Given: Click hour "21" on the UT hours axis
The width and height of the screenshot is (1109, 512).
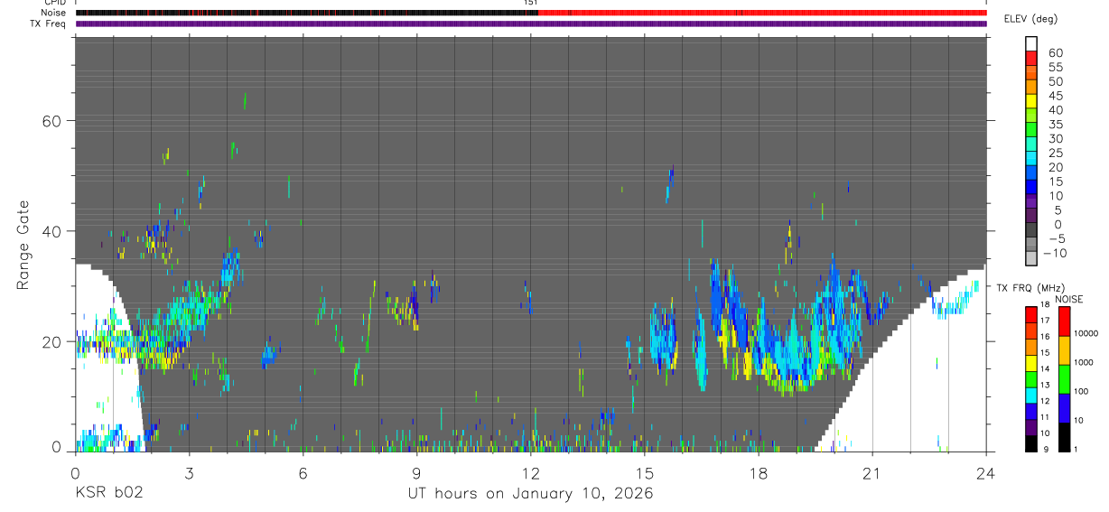Looking at the screenshot, I should pyautogui.click(x=872, y=472).
